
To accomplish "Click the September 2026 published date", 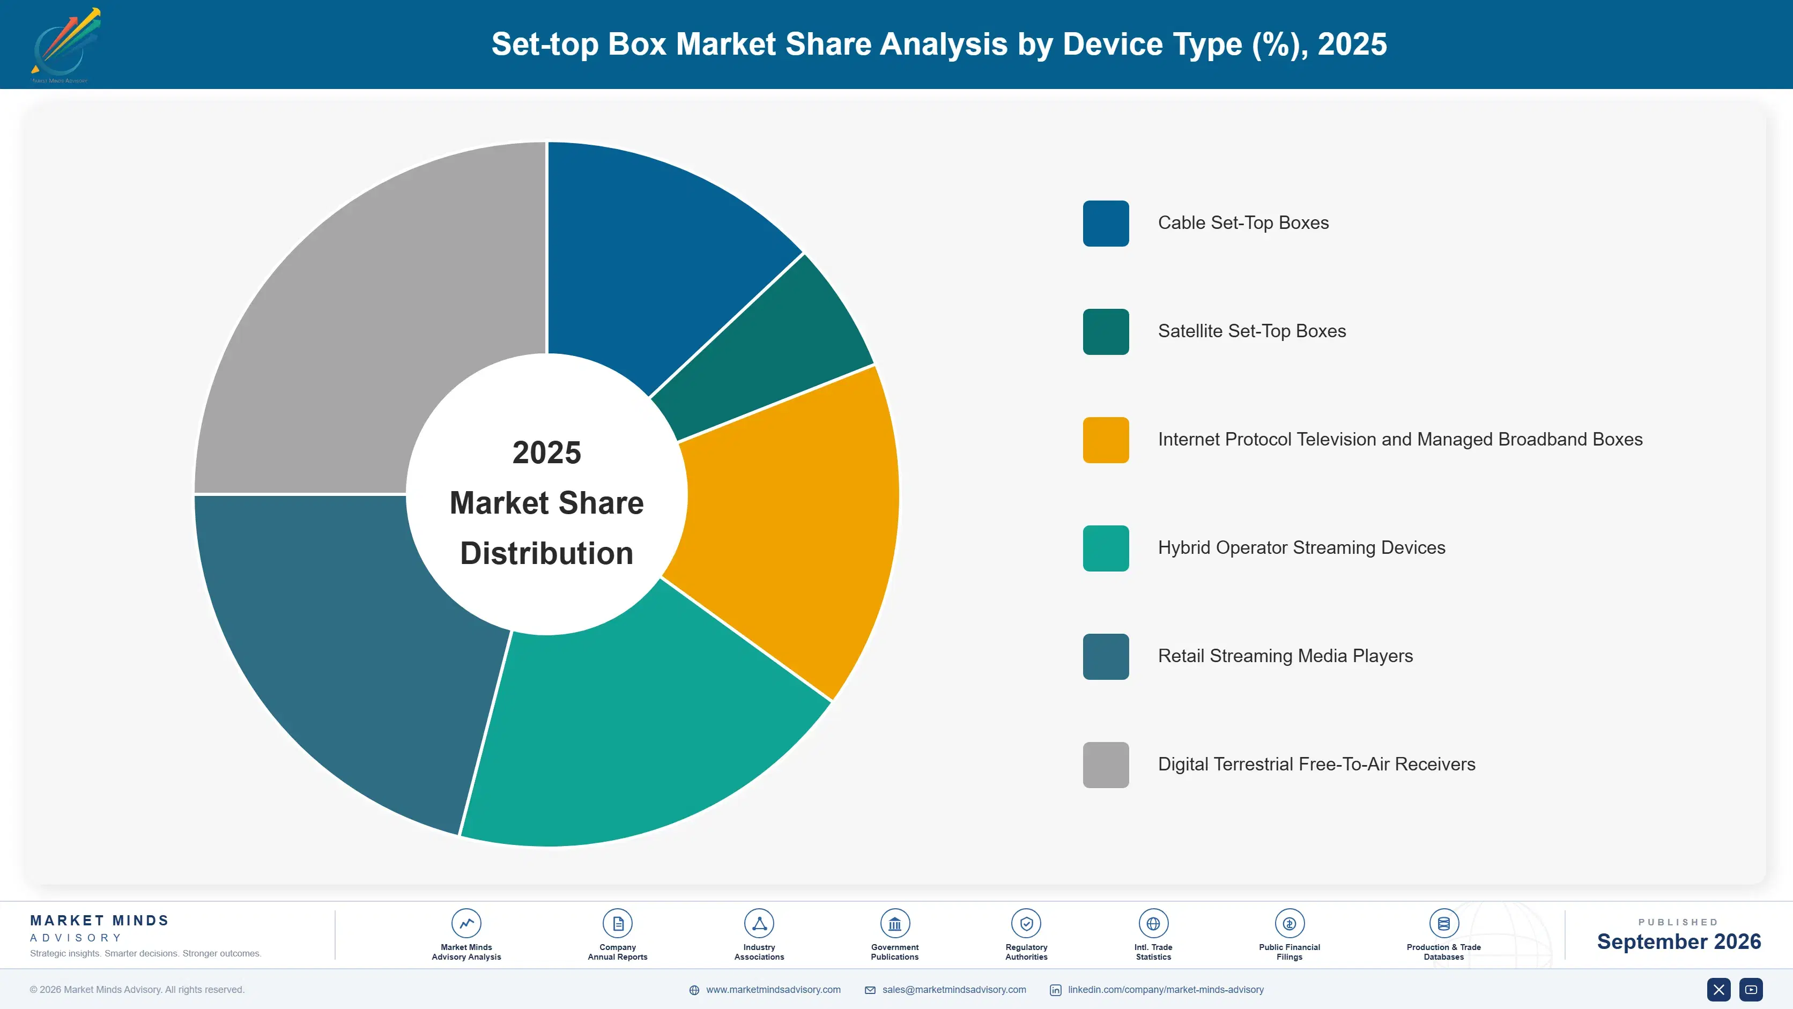I will click(1678, 941).
